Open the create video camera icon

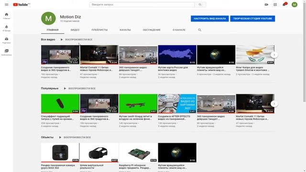[x=266, y=4]
